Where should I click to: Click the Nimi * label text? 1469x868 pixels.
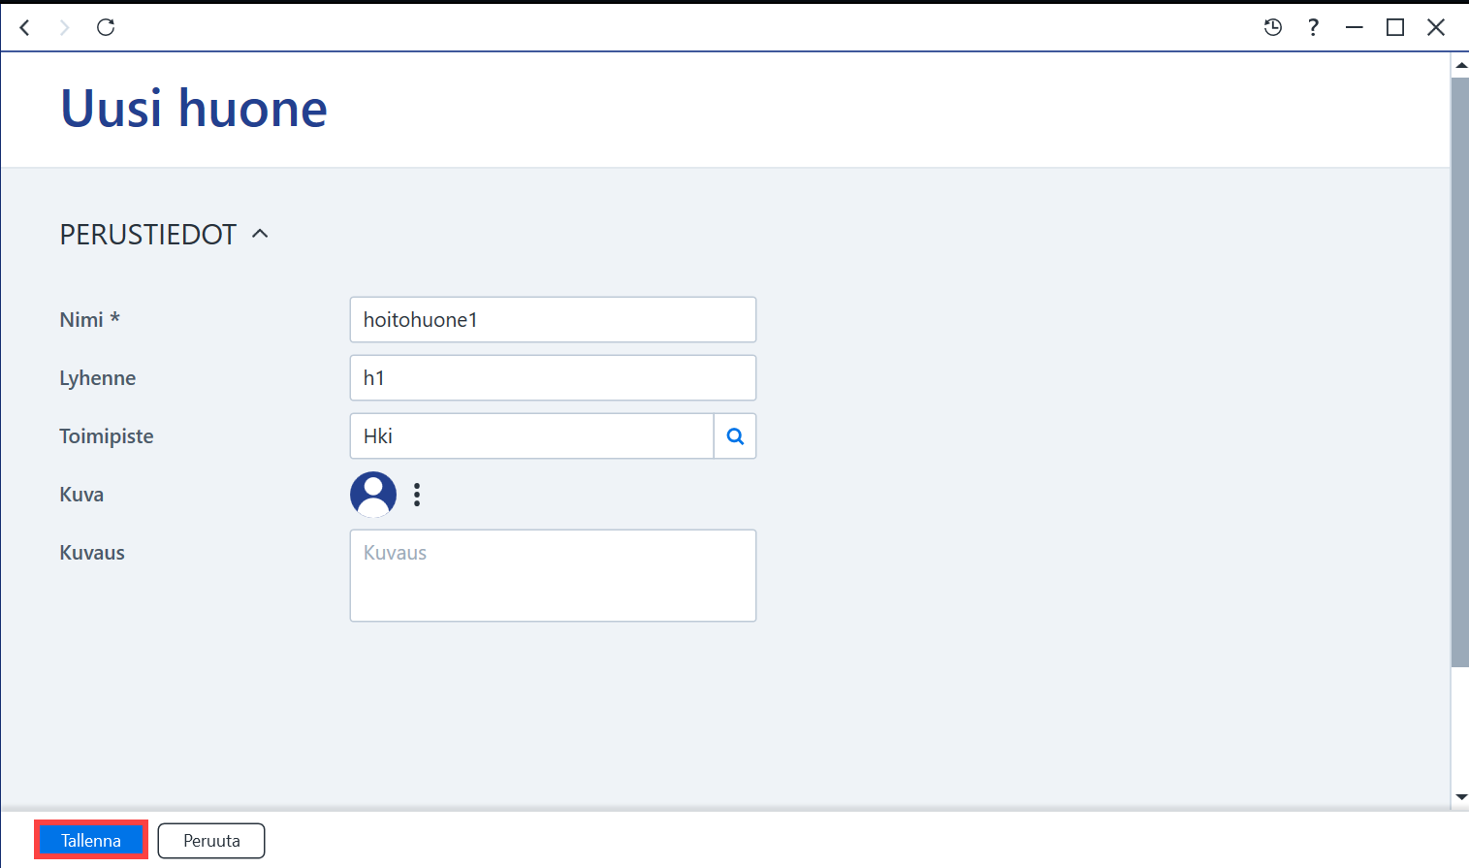point(89,319)
